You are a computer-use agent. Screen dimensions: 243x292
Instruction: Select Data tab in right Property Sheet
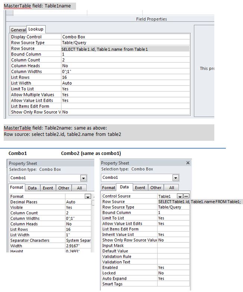pyautogui.click(x=124, y=187)
